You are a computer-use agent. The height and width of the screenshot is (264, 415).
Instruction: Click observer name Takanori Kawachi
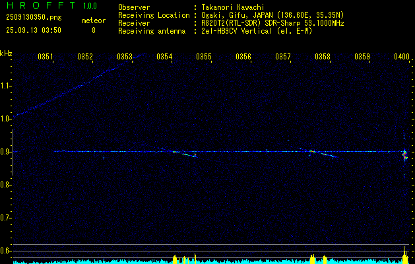pos(233,7)
